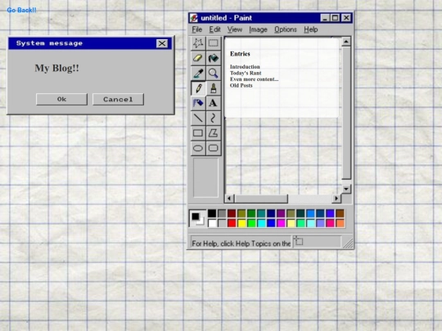The width and height of the screenshot is (442, 331).
Task: Select bright red palette swatch
Action: (232, 223)
